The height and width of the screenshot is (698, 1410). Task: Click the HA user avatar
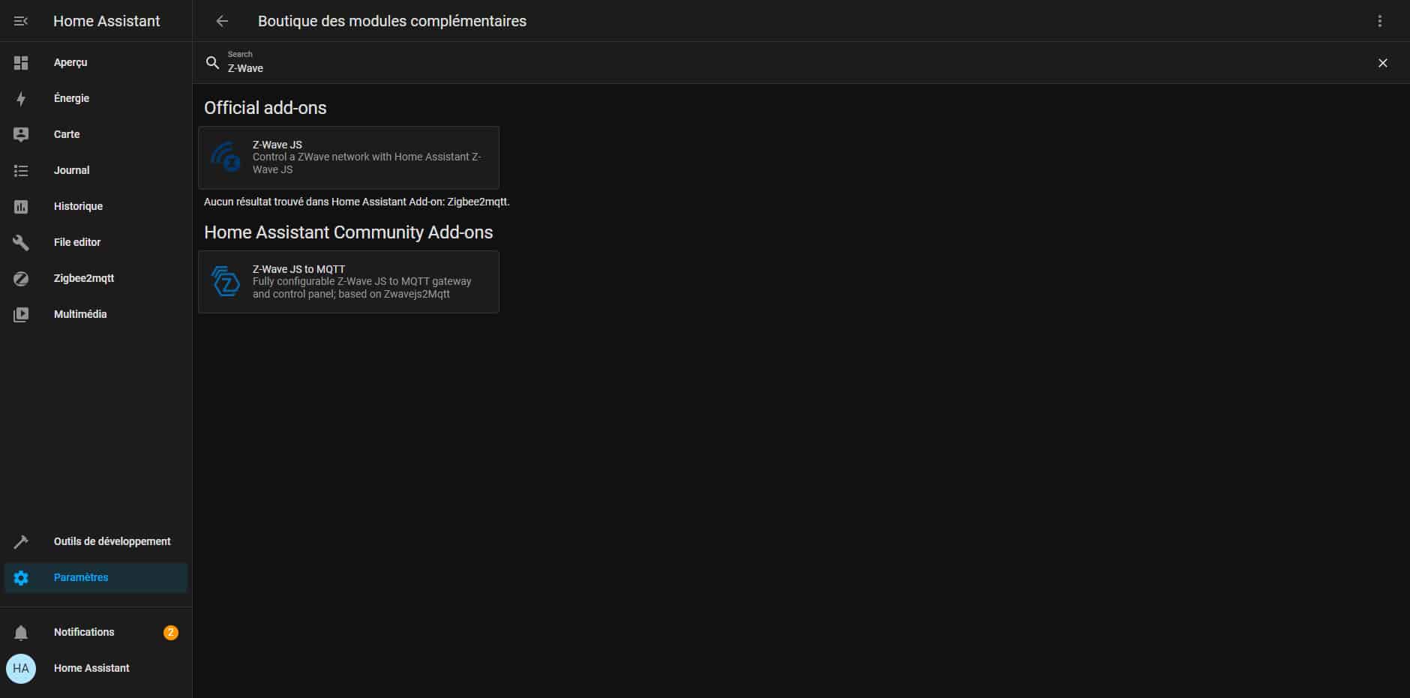[21, 669]
